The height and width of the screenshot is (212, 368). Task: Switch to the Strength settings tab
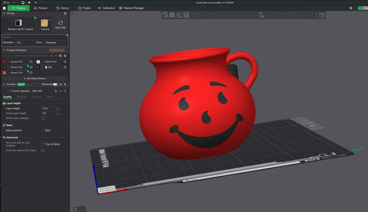(22, 97)
